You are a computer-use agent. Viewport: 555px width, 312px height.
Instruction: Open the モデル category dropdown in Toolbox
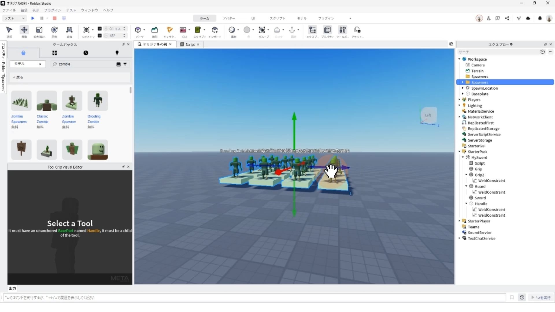(x=28, y=64)
